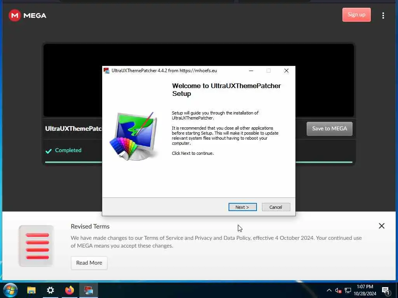Click the Revised Terms heading
The height and width of the screenshot is (298, 398).
(x=90, y=227)
